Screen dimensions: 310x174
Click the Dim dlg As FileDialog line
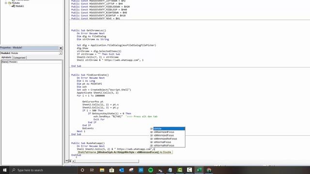click(92, 36)
